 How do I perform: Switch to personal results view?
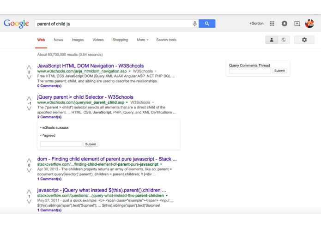click(272, 40)
